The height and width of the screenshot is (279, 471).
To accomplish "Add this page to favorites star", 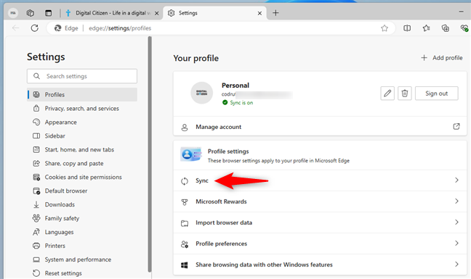I will (x=385, y=28).
